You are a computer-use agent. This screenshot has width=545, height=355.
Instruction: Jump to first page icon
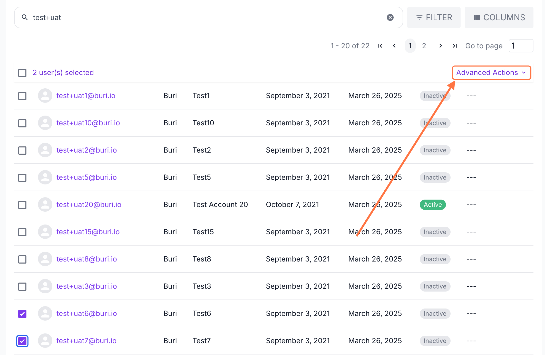pyautogui.click(x=380, y=46)
